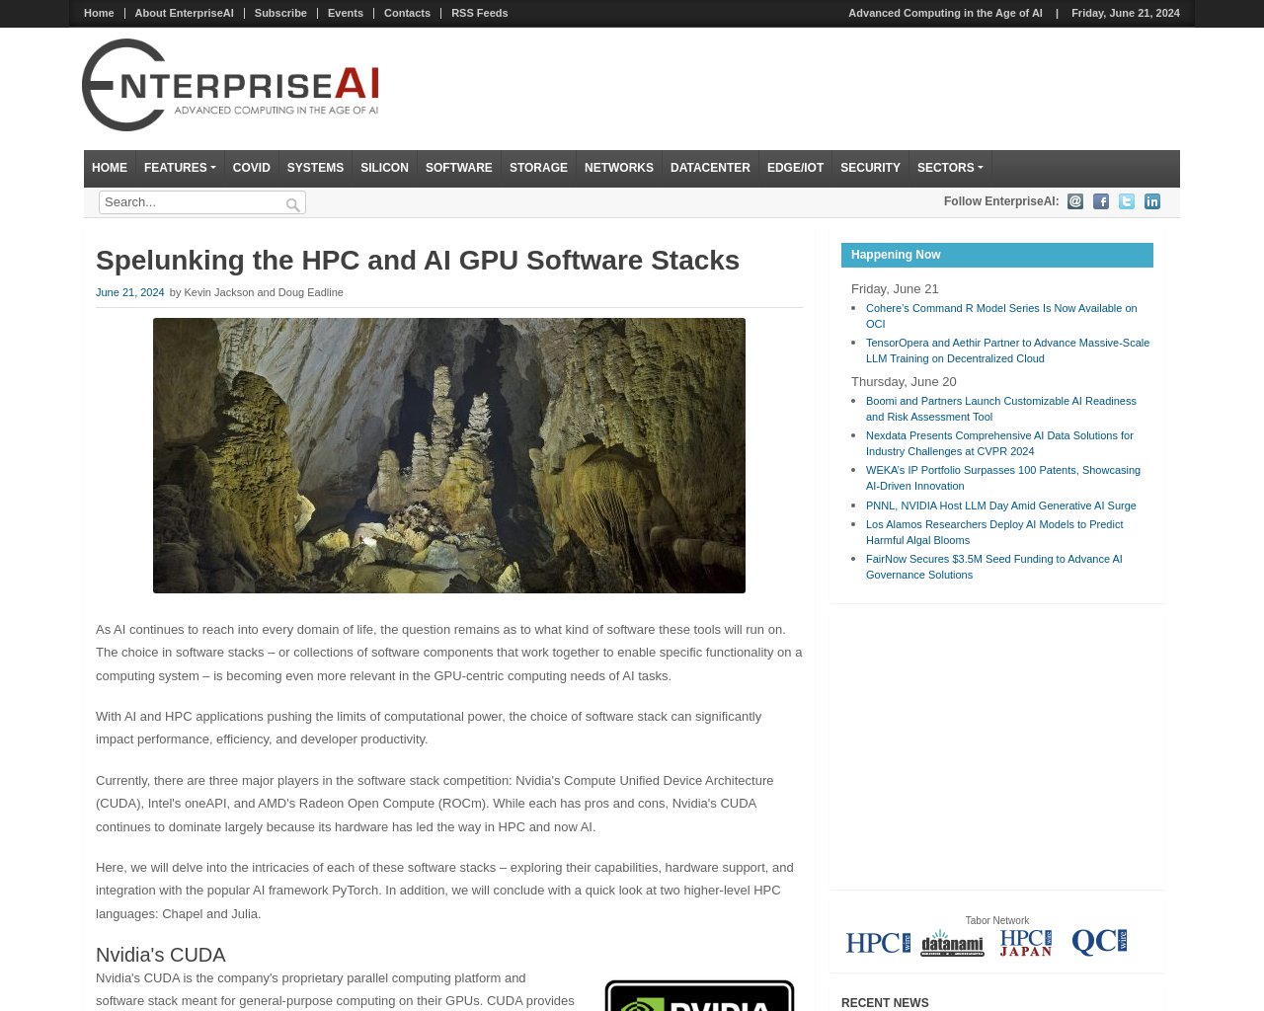Click the email follow icon for EnterpriseAI
The image size is (1264, 1011).
click(1074, 201)
